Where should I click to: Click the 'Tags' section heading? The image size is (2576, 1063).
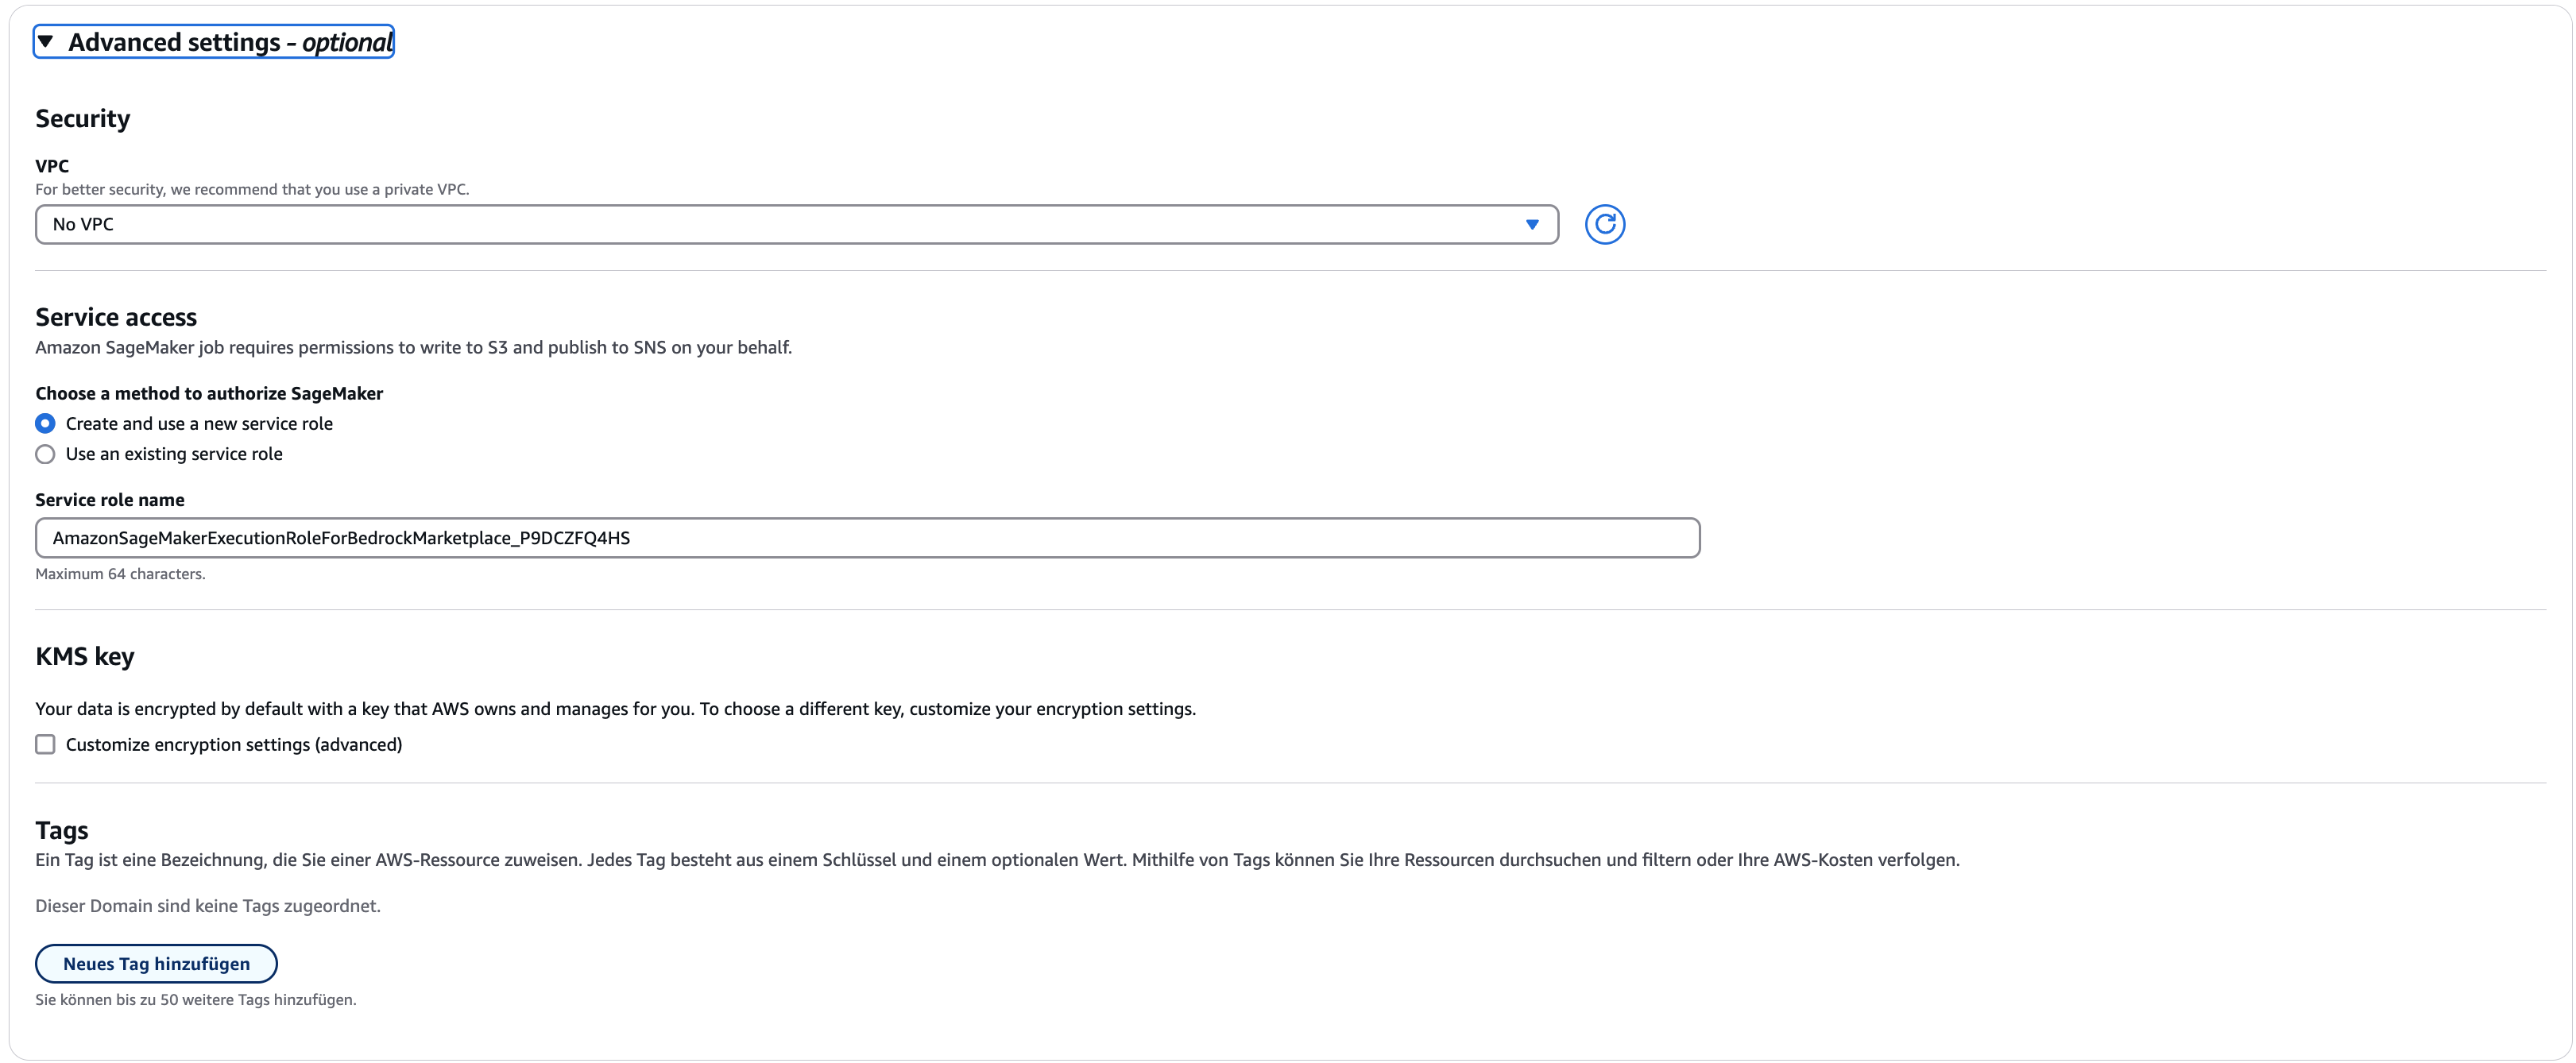tap(62, 830)
